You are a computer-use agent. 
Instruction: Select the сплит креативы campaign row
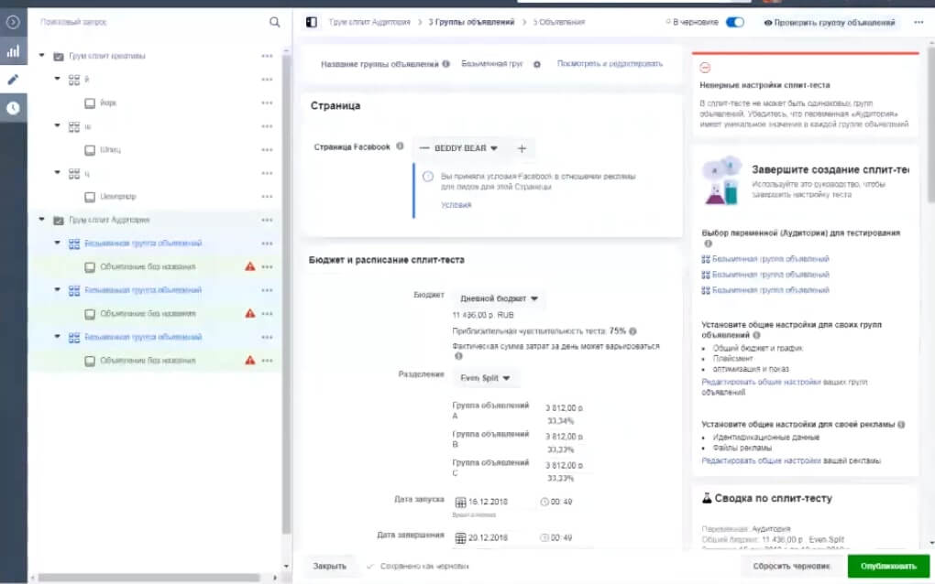click(155, 56)
